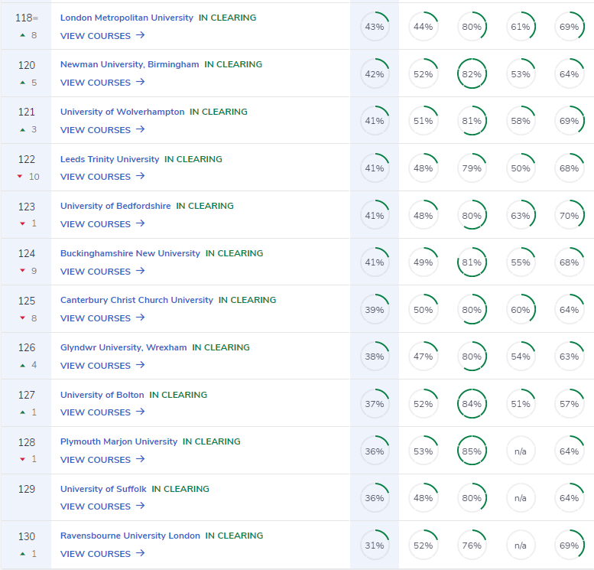
Task: Open University of Wolverhampton page
Action: click(x=122, y=112)
